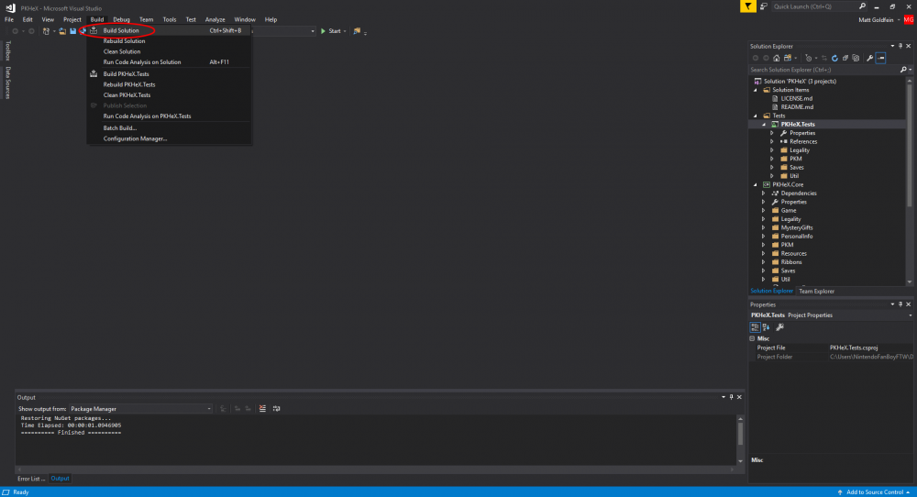
Task: Toggle Preview Selected Items in Solution Explorer
Action: point(880,58)
